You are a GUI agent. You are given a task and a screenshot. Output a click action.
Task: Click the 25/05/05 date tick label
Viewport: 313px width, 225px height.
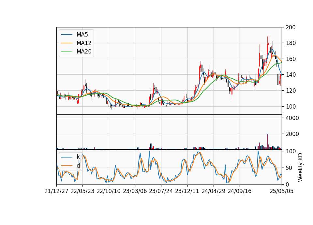282,191
